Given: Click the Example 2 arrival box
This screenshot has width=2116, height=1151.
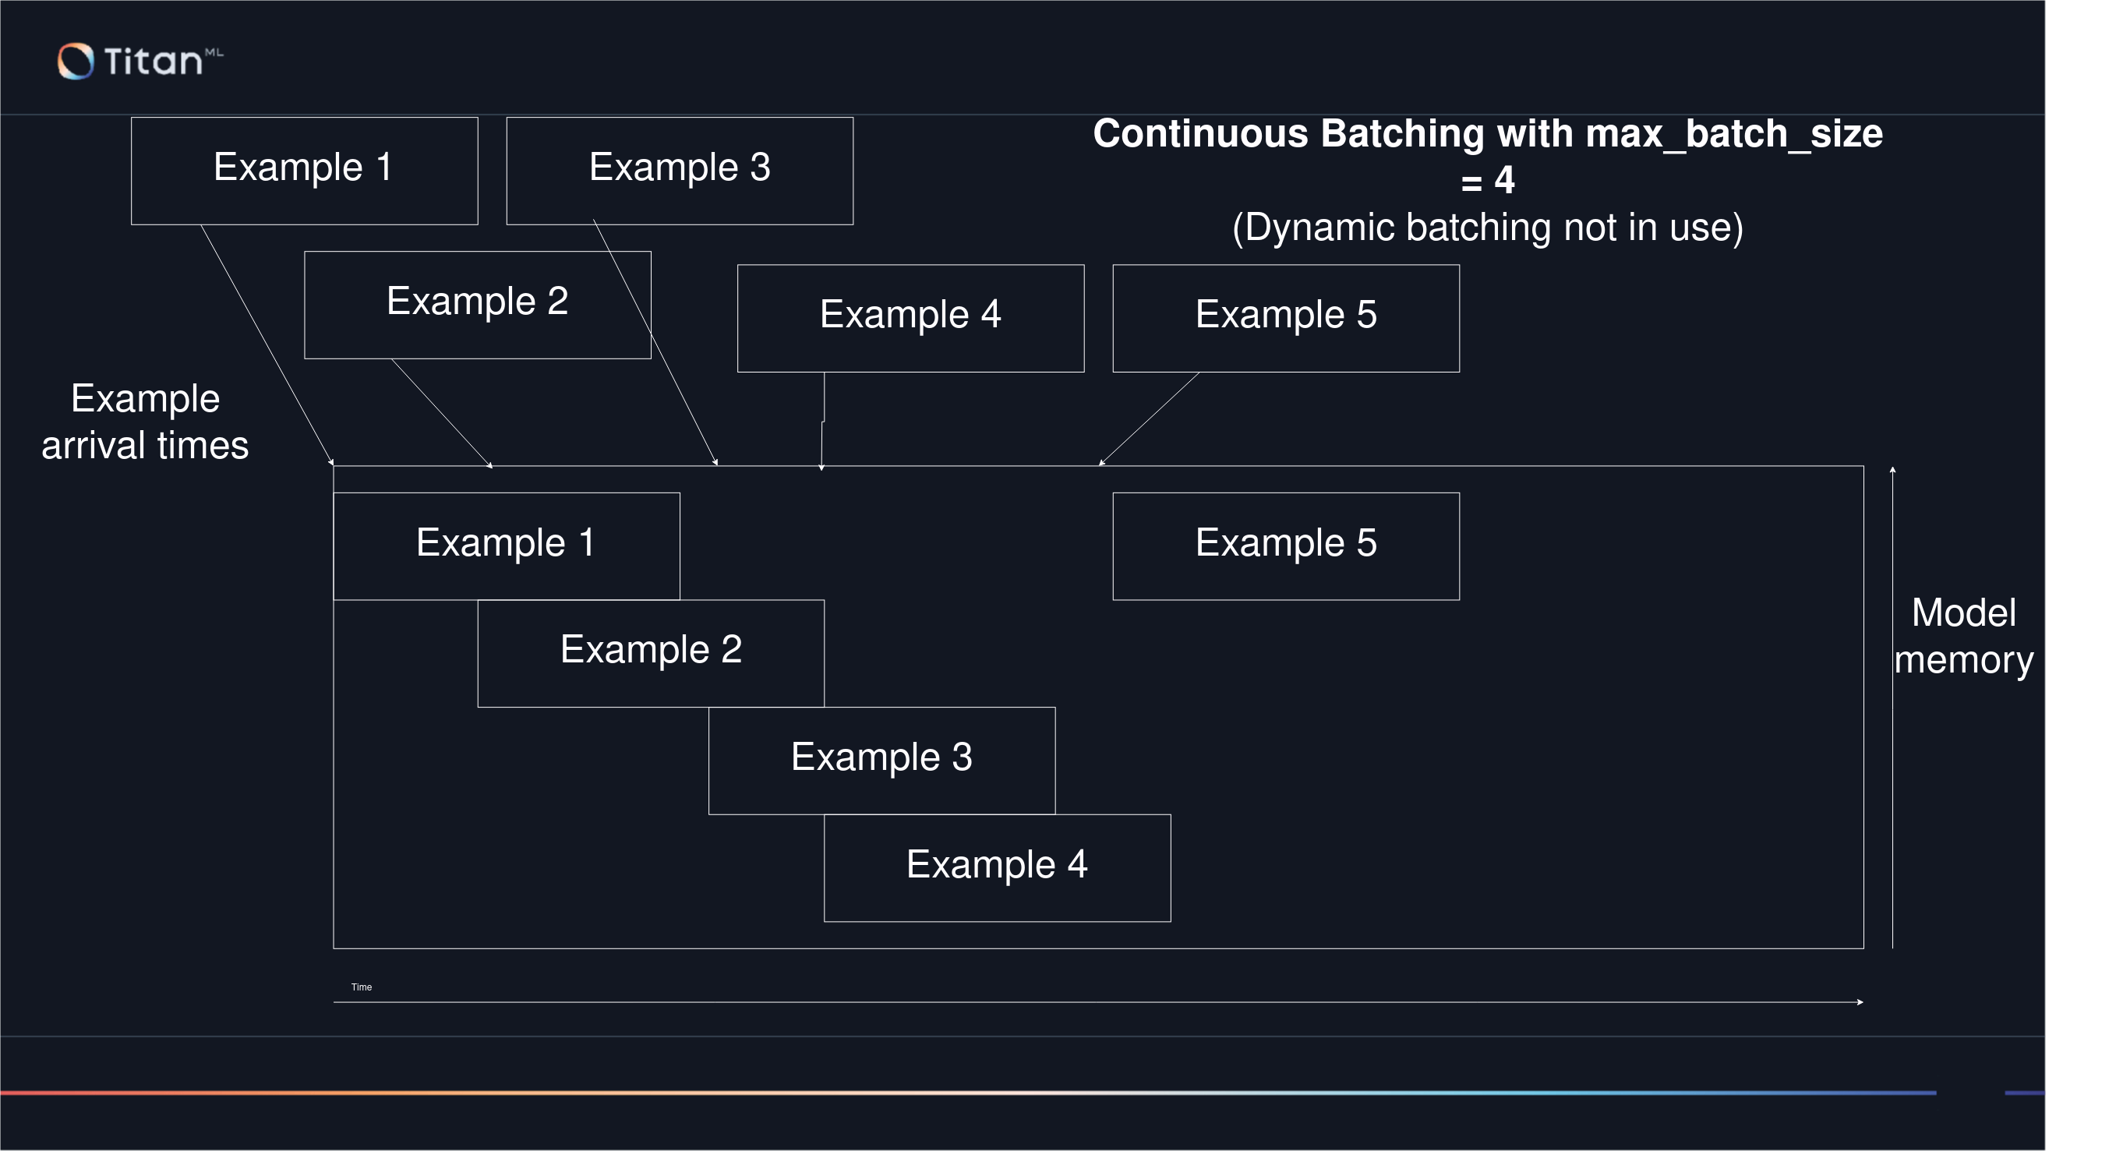Looking at the screenshot, I should [x=477, y=304].
